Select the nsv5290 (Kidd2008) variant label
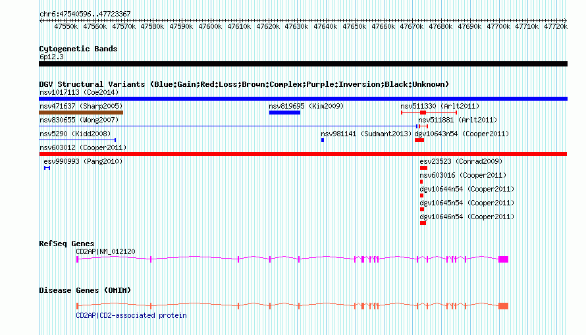 coord(75,134)
